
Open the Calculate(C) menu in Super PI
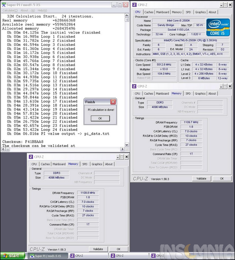[10, 10]
